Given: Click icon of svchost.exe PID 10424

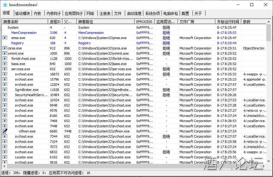Looking at the screenshot, I should tap(5, 100).
